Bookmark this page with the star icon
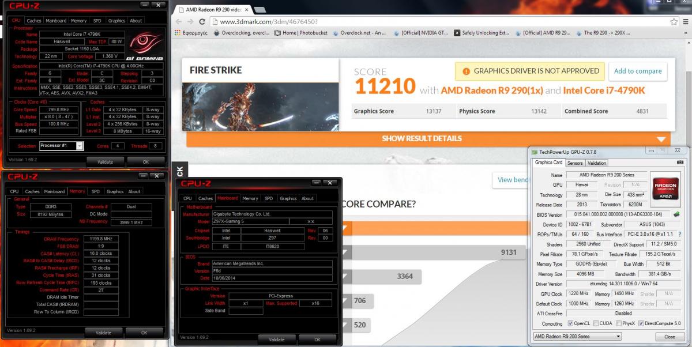 (x=674, y=21)
